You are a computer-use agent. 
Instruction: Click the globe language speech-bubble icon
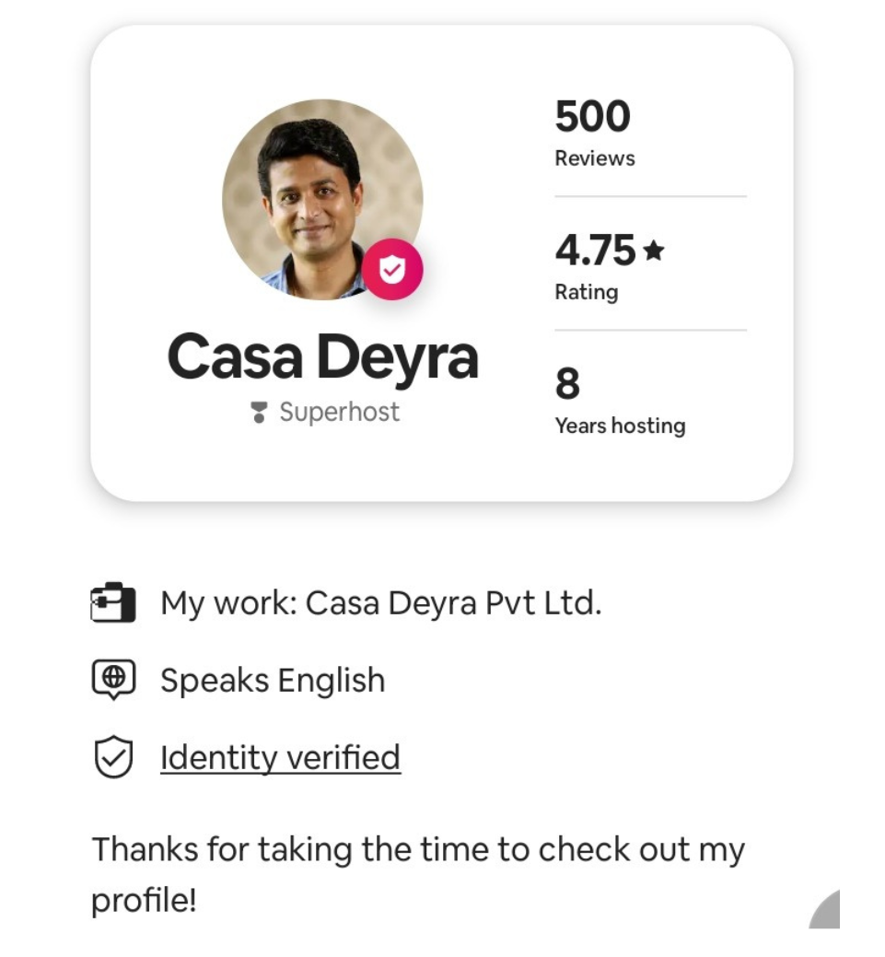point(113,680)
